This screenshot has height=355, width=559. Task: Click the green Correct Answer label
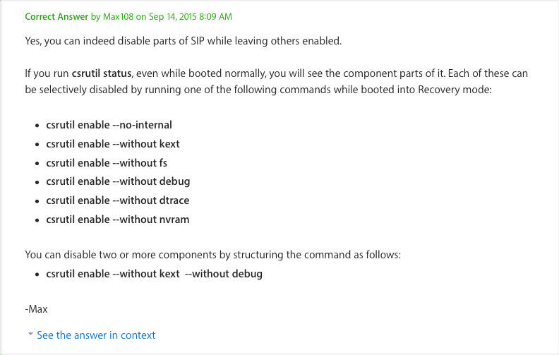pos(56,17)
